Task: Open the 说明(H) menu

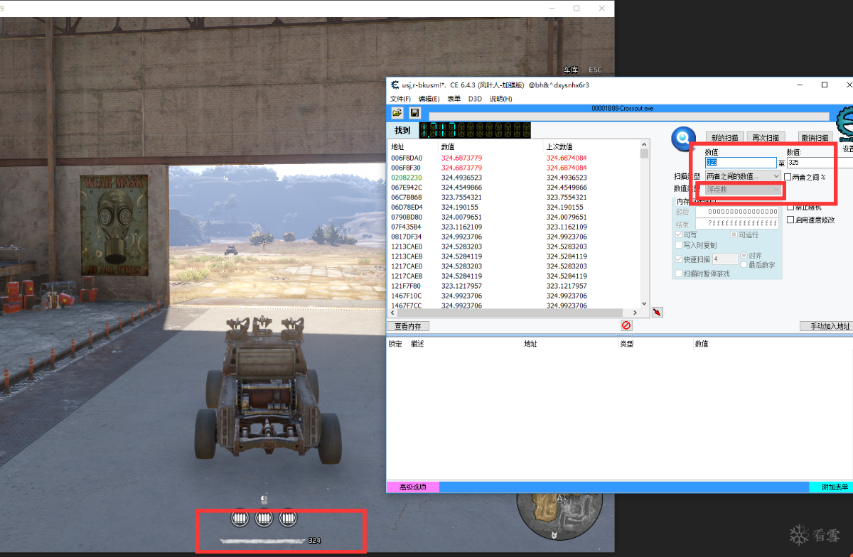Action: [x=500, y=99]
